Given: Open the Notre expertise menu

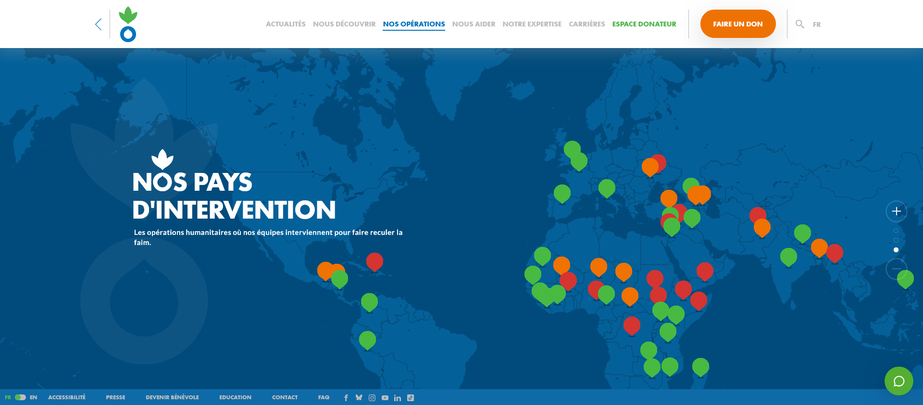Looking at the screenshot, I should click(x=532, y=24).
